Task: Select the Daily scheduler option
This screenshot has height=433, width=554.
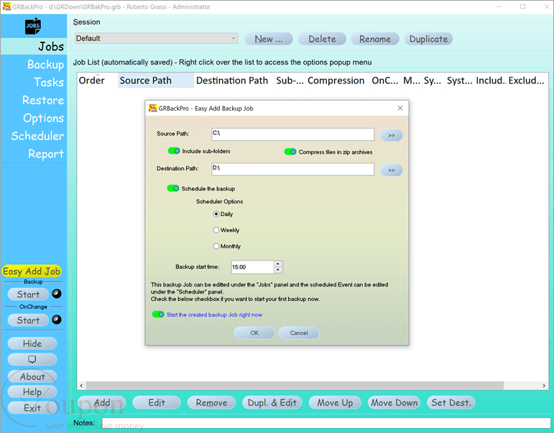Action: tap(216, 214)
